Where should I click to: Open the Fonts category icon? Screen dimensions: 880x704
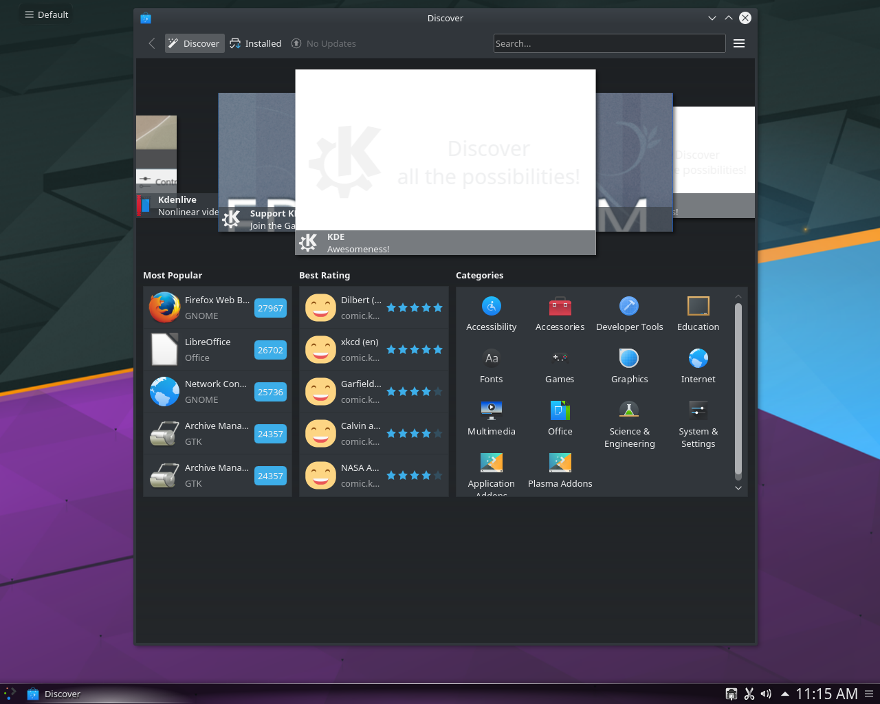click(x=491, y=358)
